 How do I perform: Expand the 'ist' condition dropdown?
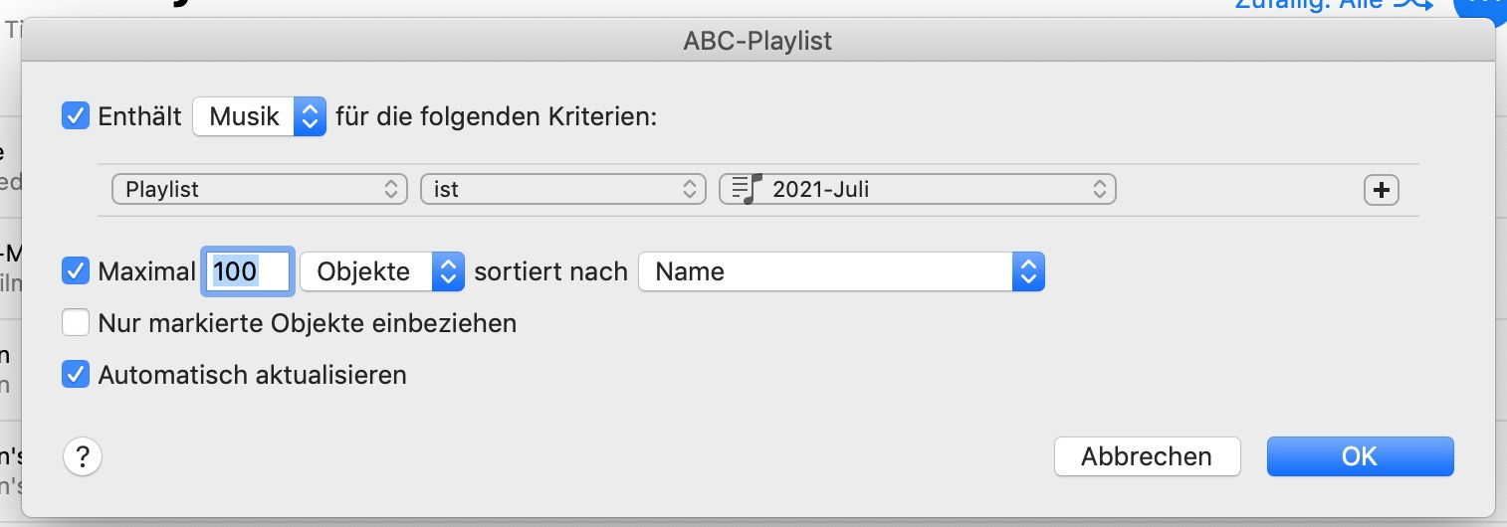pyautogui.click(x=562, y=189)
